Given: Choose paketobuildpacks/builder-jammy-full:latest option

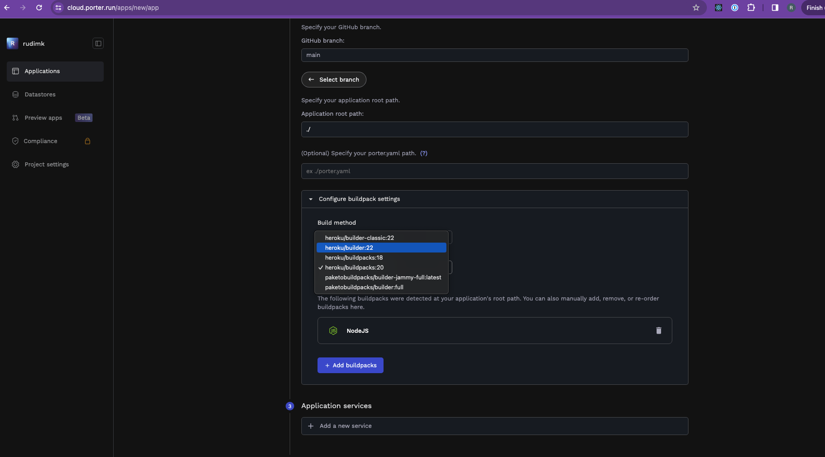Looking at the screenshot, I should [383, 277].
